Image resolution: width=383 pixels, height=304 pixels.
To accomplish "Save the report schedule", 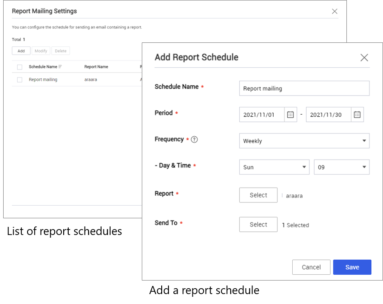I will 352,267.
